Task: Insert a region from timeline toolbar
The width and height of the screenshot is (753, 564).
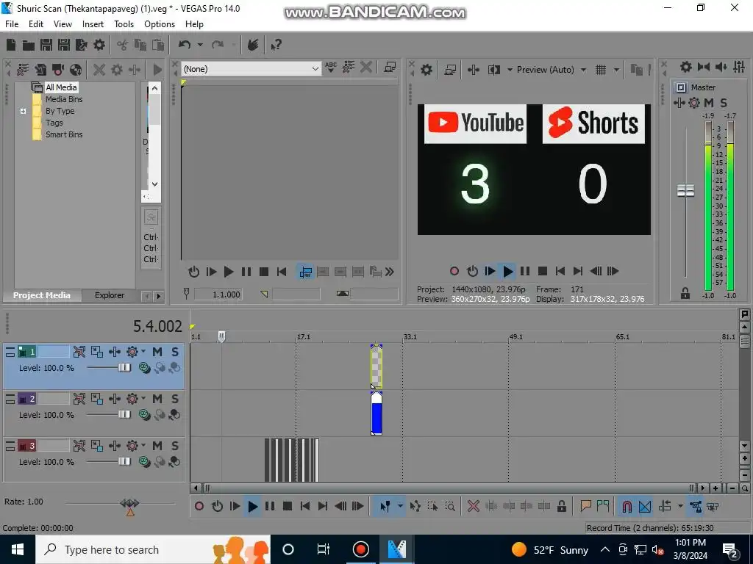Action: pos(603,507)
